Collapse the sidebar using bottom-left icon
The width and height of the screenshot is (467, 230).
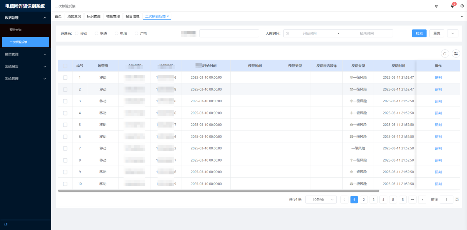[6, 224]
